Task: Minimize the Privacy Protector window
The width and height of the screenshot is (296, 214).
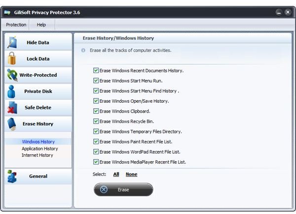Action: 279,12
